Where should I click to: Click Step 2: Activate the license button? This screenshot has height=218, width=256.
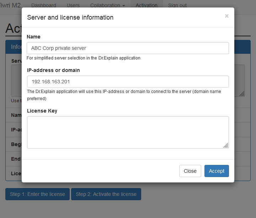click(106, 194)
